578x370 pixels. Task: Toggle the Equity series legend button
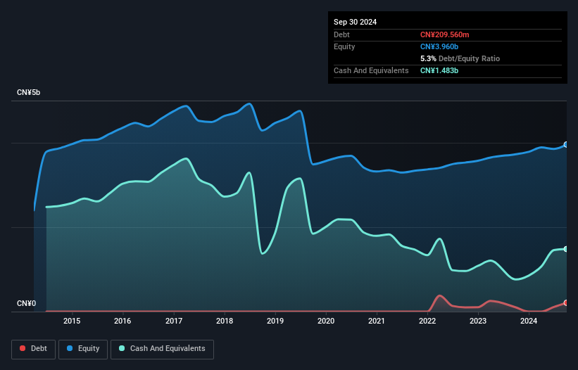83,349
